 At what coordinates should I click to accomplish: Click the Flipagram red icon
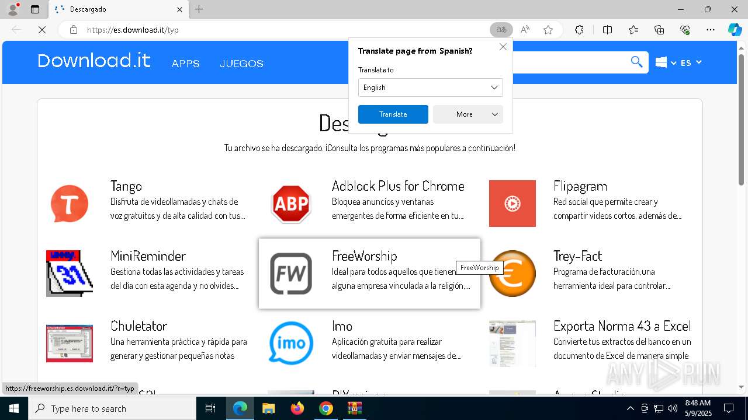(x=512, y=204)
